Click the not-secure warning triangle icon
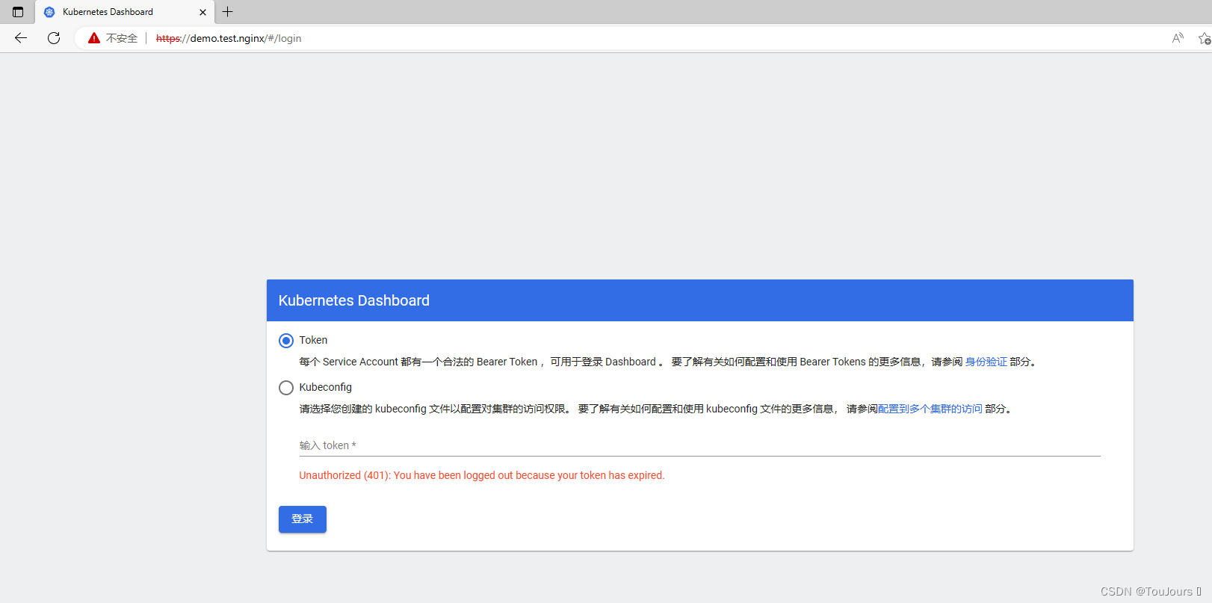 point(94,38)
